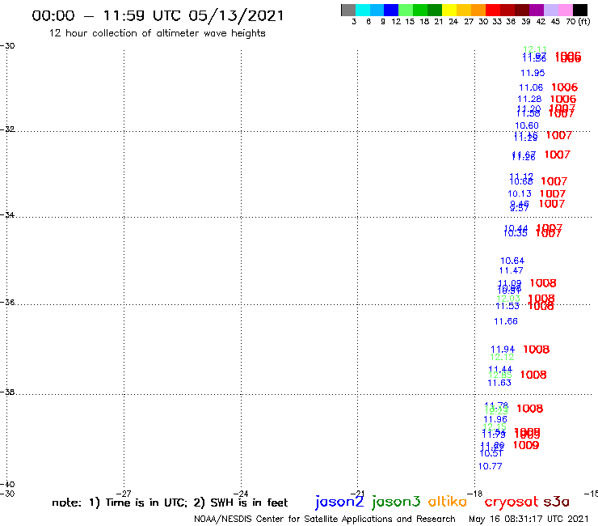
Task: Click the wave height value 10.60
Action: [527, 125]
